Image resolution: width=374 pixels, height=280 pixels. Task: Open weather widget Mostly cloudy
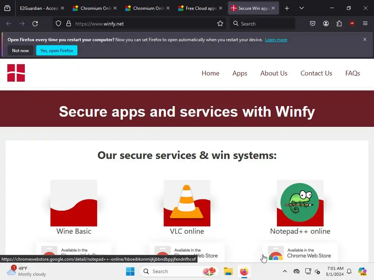tap(26, 271)
